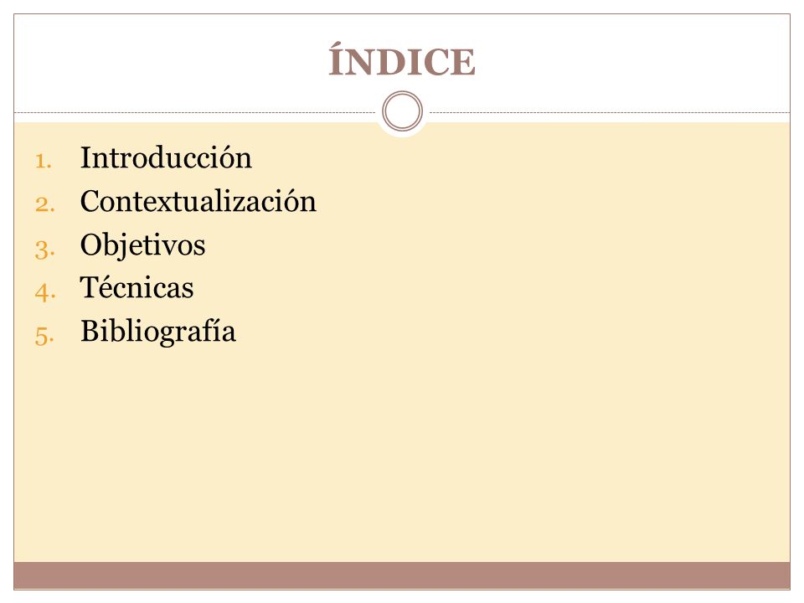804x603 pixels.
Task: Click the dashed line right of the circle
Action: click(610, 112)
